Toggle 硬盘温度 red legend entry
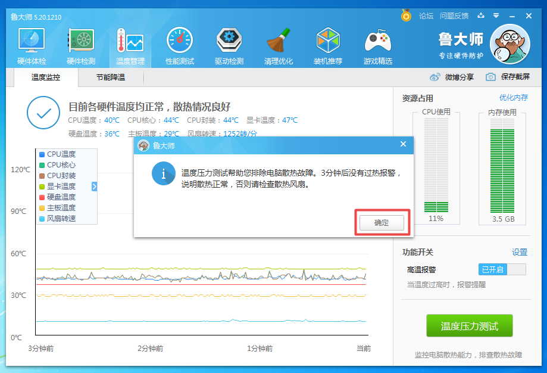The image size is (547, 373). point(42,197)
